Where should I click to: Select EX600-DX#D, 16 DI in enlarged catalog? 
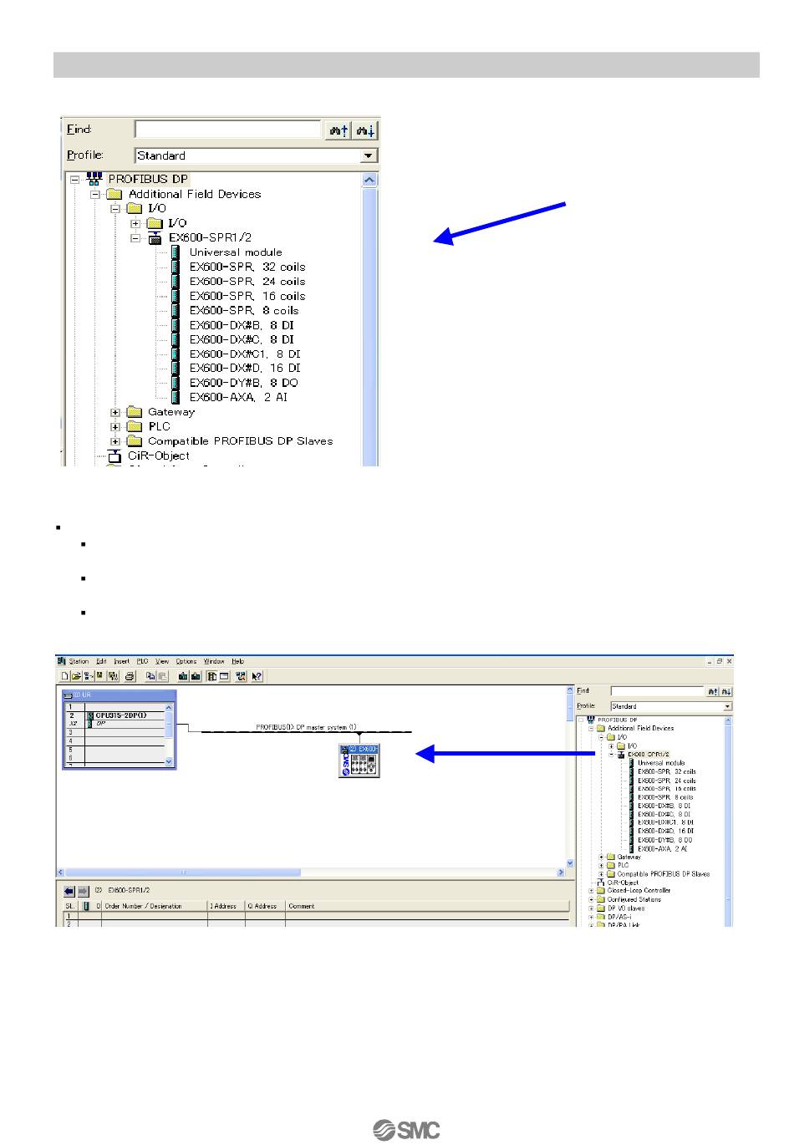pyautogui.click(x=245, y=368)
